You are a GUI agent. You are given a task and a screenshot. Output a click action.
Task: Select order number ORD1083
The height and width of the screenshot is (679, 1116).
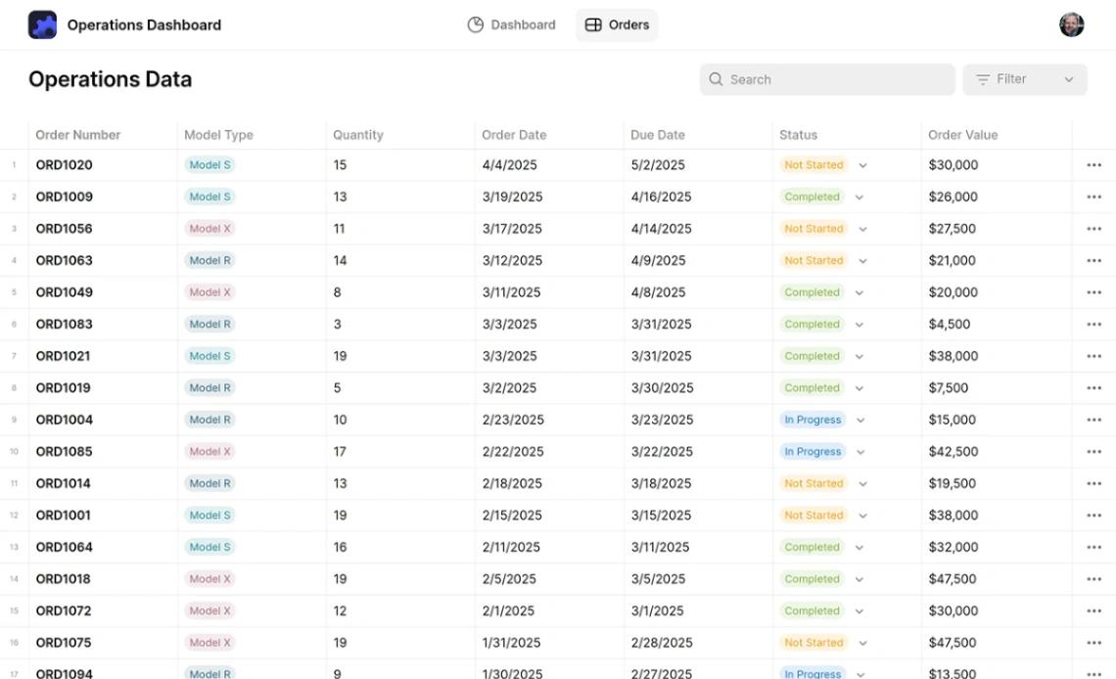coord(64,324)
